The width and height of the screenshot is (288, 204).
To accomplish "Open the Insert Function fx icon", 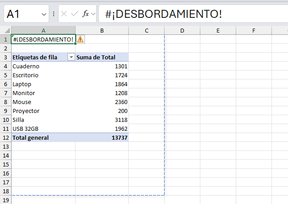I will (x=85, y=14).
